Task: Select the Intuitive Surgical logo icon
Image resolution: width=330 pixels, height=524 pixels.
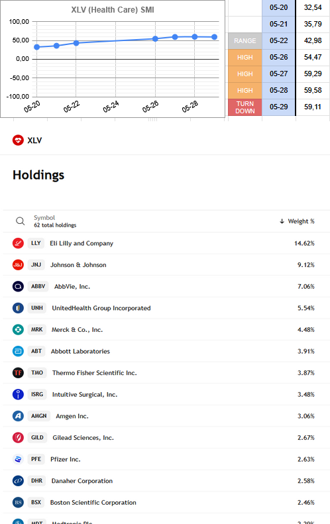Action: [x=18, y=394]
